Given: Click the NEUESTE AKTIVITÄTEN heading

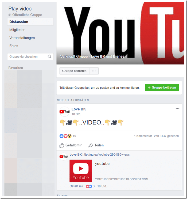Looking at the screenshot, I should pyautogui.click(x=73, y=100).
